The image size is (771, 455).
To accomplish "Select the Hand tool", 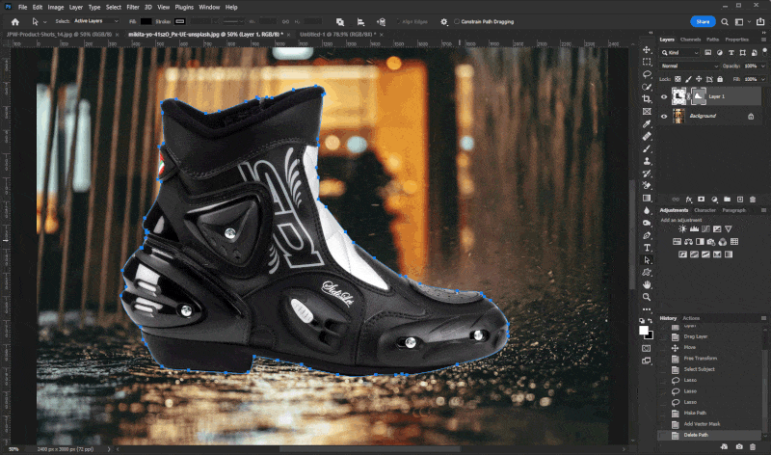I will click(x=647, y=284).
